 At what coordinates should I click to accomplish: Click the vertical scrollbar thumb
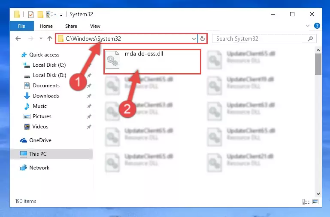tap(318, 64)
